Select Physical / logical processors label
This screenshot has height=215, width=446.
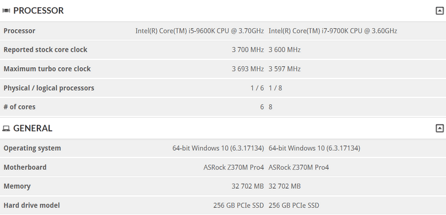49,88
